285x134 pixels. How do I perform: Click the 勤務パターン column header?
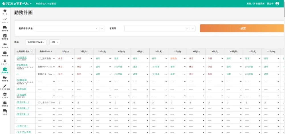tap(46, 51)
